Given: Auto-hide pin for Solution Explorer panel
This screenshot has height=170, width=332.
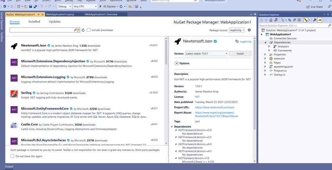Looking at the screenshot, I should [x=328, y=14].
